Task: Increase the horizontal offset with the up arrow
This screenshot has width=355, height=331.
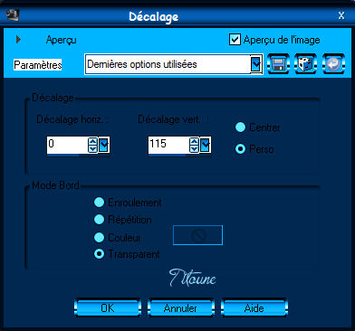Action: [93, 141]
